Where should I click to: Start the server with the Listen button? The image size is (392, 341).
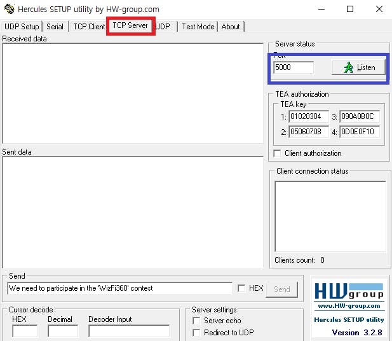pos(358,67)
